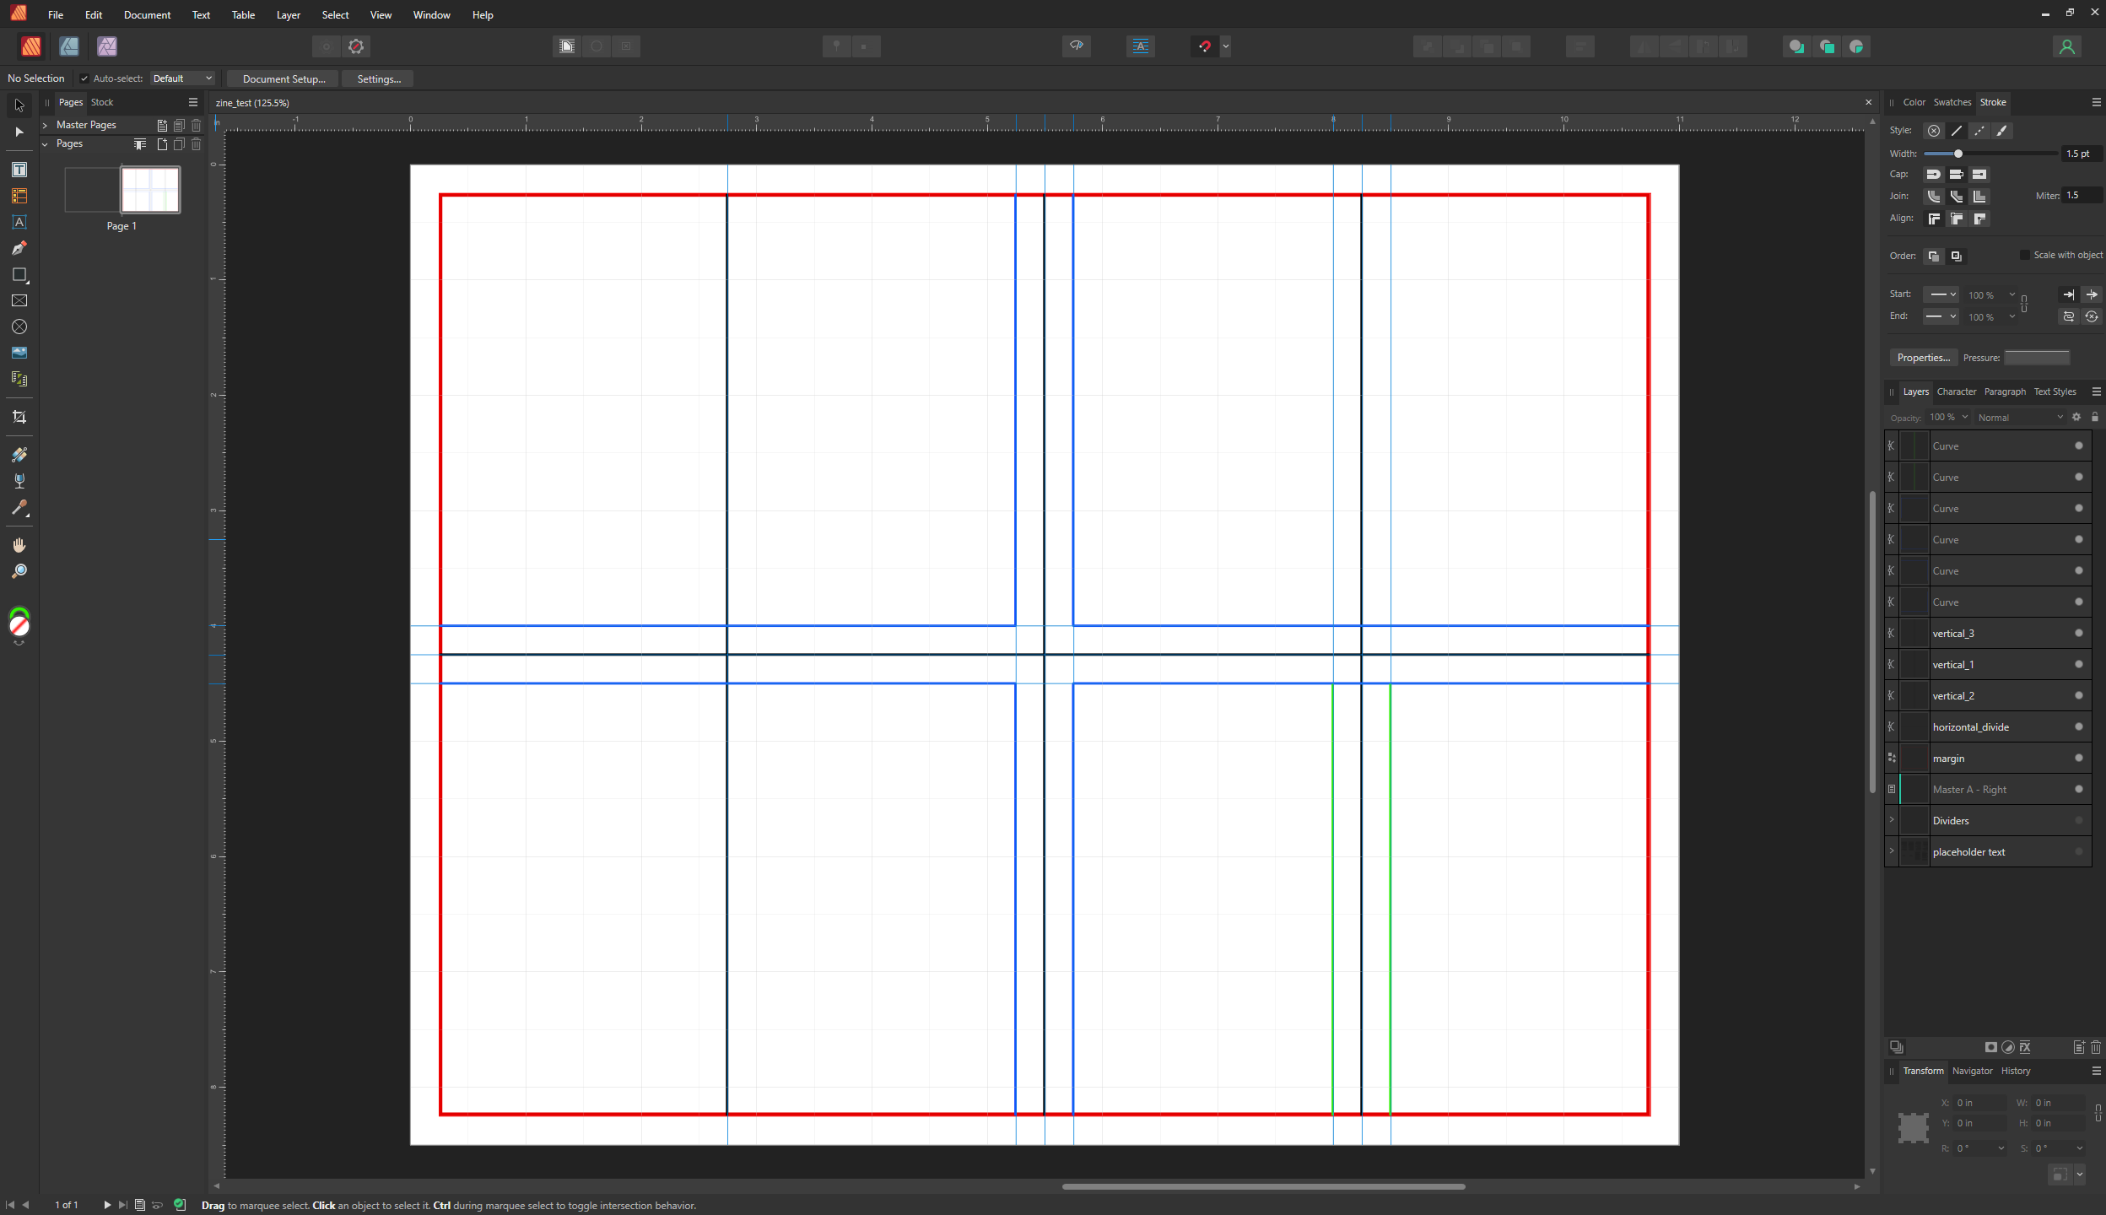Image resolution: width=2106 pixels, height=1215 pixels.
Task: Click the Pressure profile box
Action: click(2037, 358)
